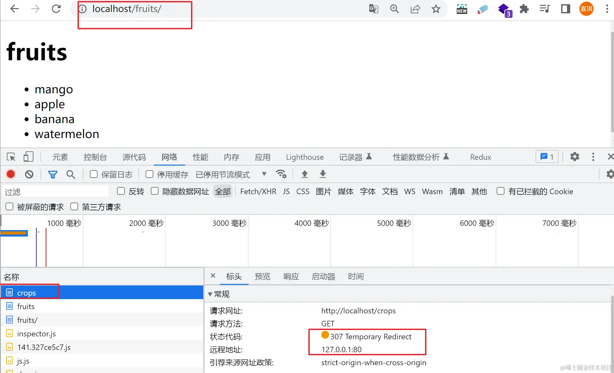Filter requests by WS
This screenshot has height=373, width=614.
[410, 192]
